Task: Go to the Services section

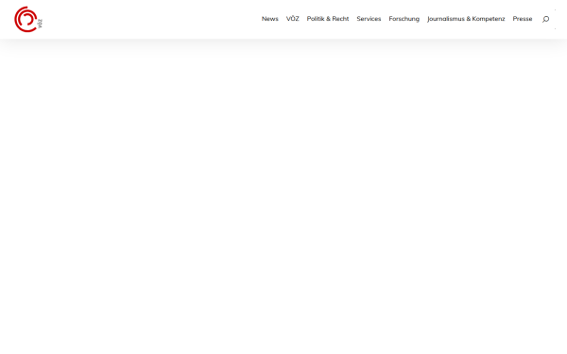Action: (x=369, y=19)
